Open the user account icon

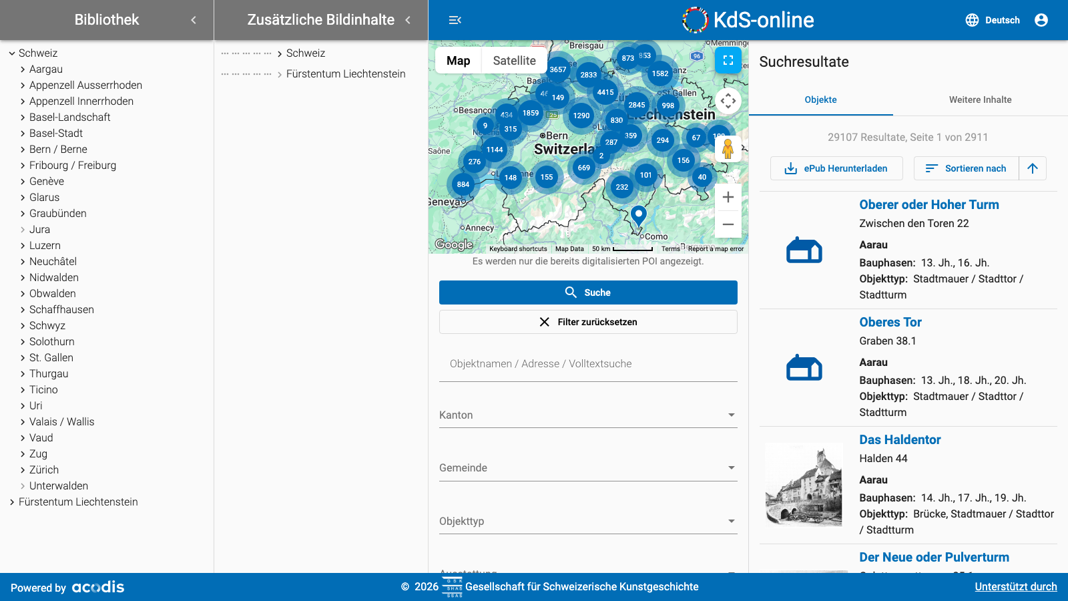click(1041, 20)
